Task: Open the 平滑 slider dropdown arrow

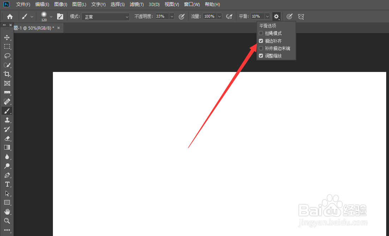Action: pyautogui.click(x=267, y=16)
